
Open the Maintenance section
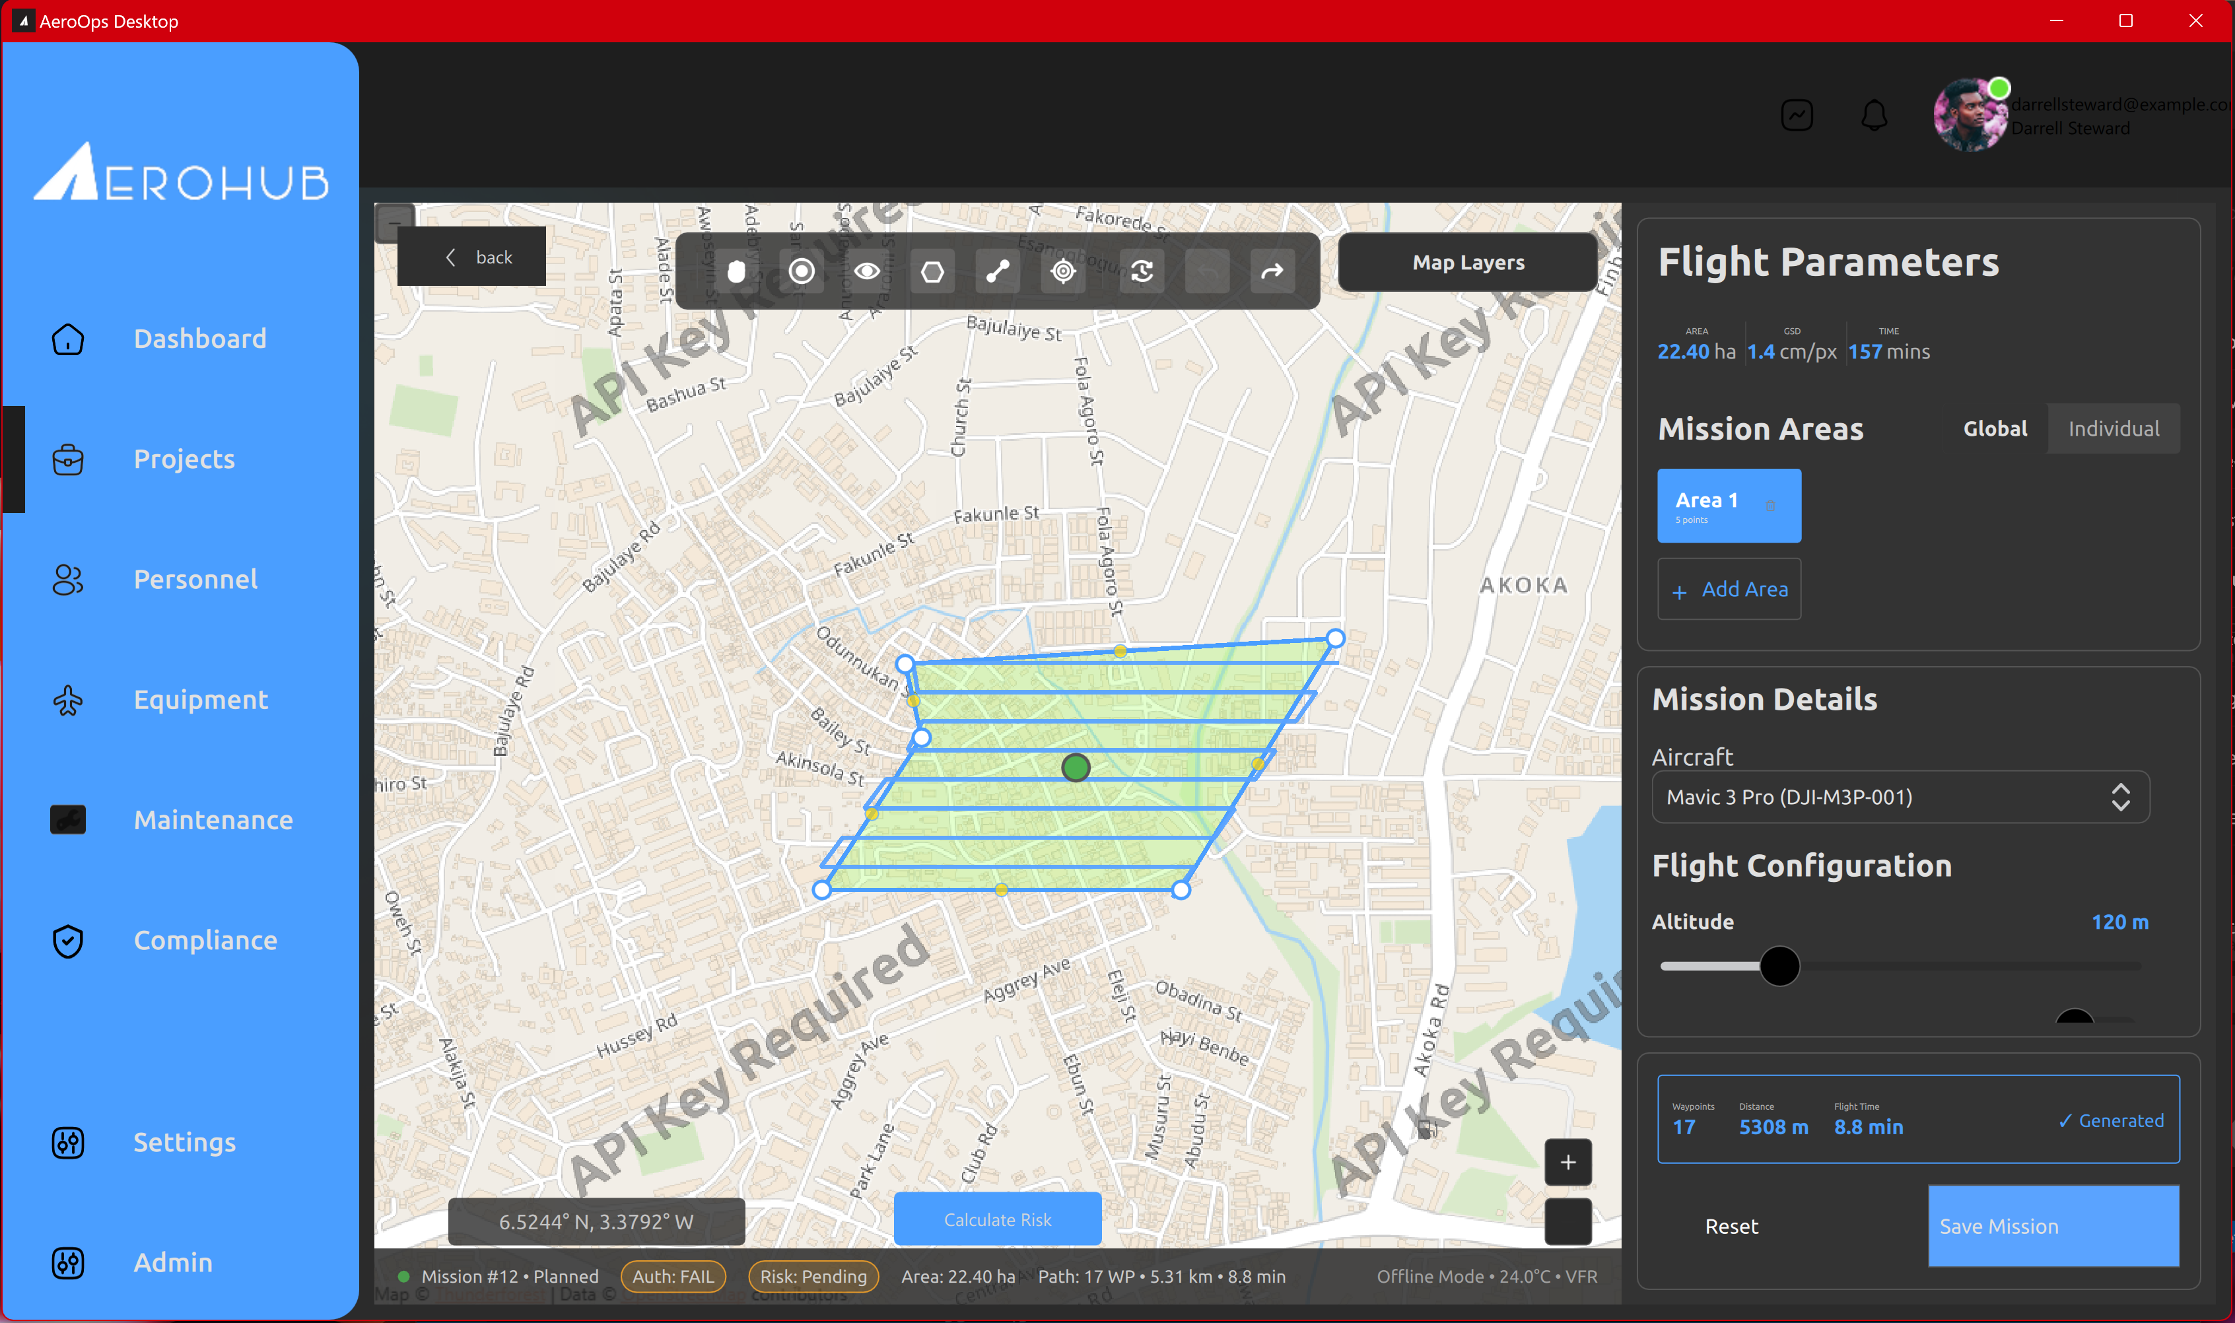point(213,820)
